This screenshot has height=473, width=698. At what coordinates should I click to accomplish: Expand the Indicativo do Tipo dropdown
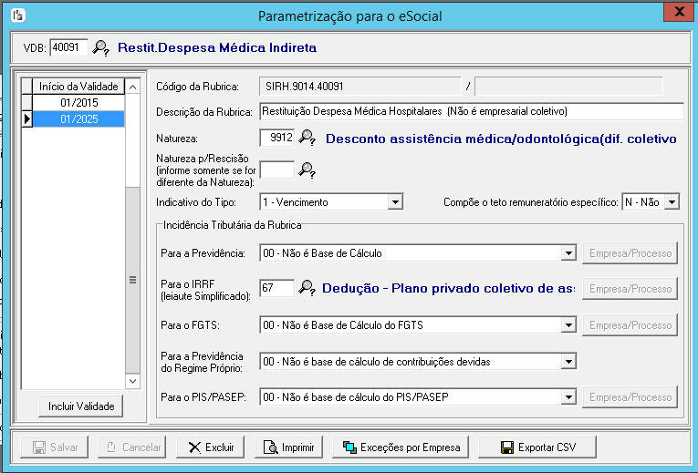pos(395,202)
